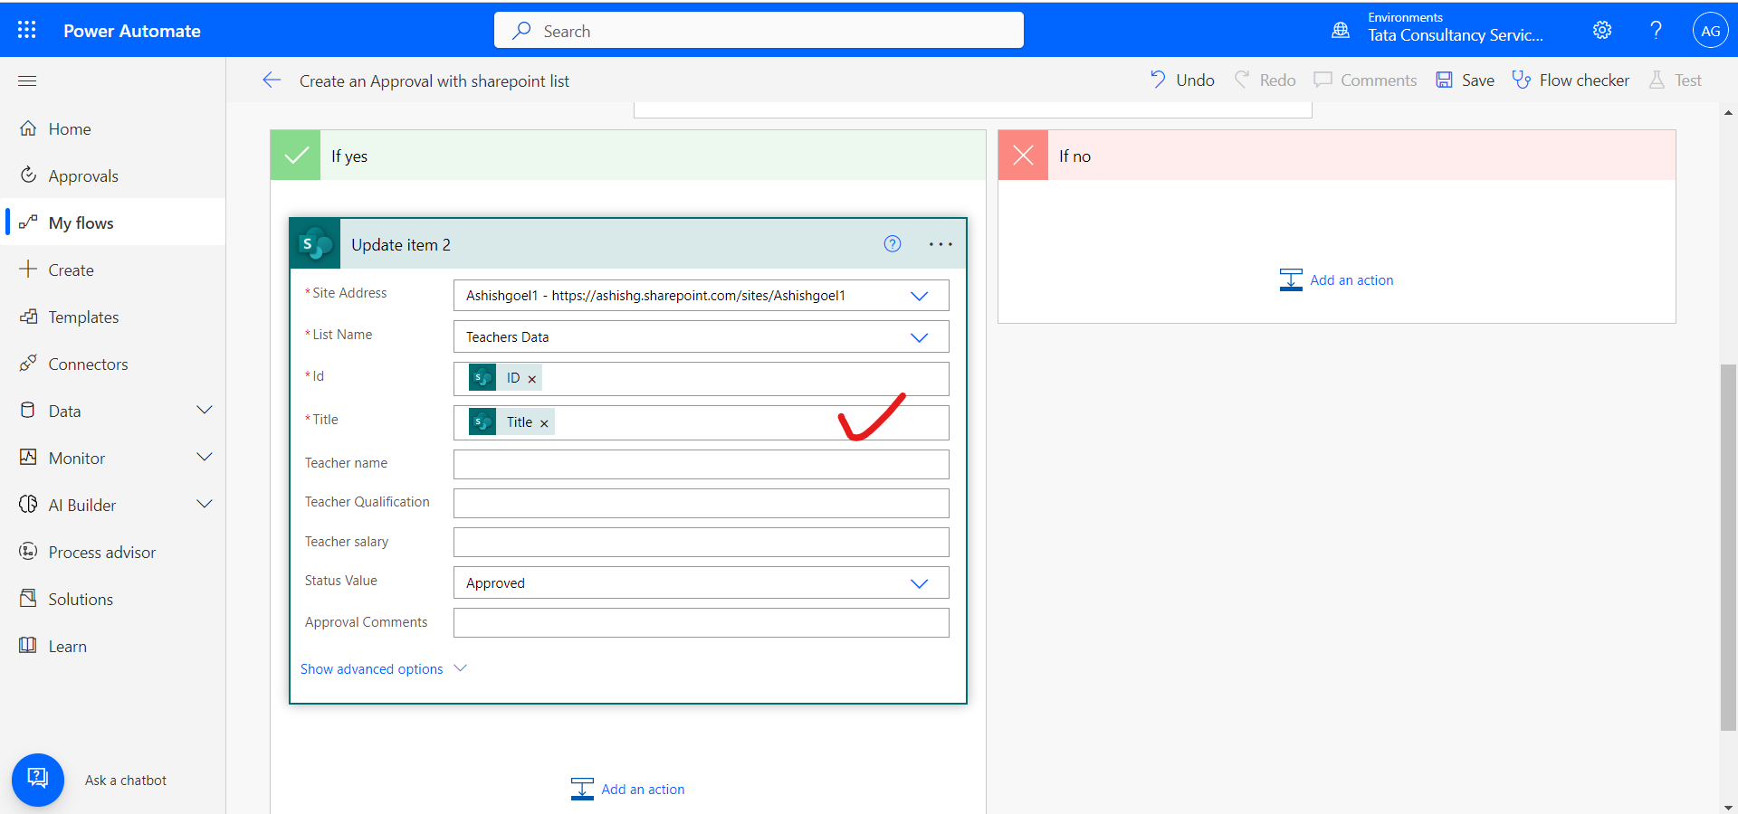Open the Ask a chatbot icon
The height and width of the screenshot is (814, 1738).
(x=38, y=779)
